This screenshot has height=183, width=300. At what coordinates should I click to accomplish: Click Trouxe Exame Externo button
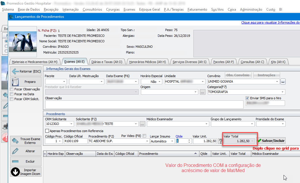26,141
